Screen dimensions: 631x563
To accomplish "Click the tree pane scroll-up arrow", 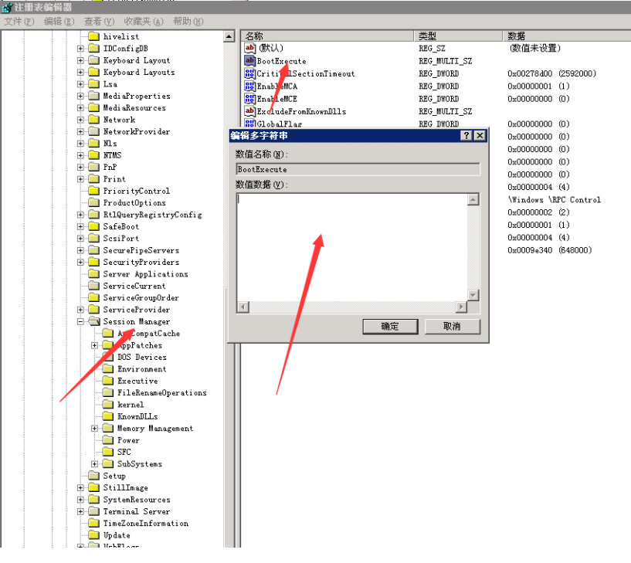I will [x=229, y=36].
